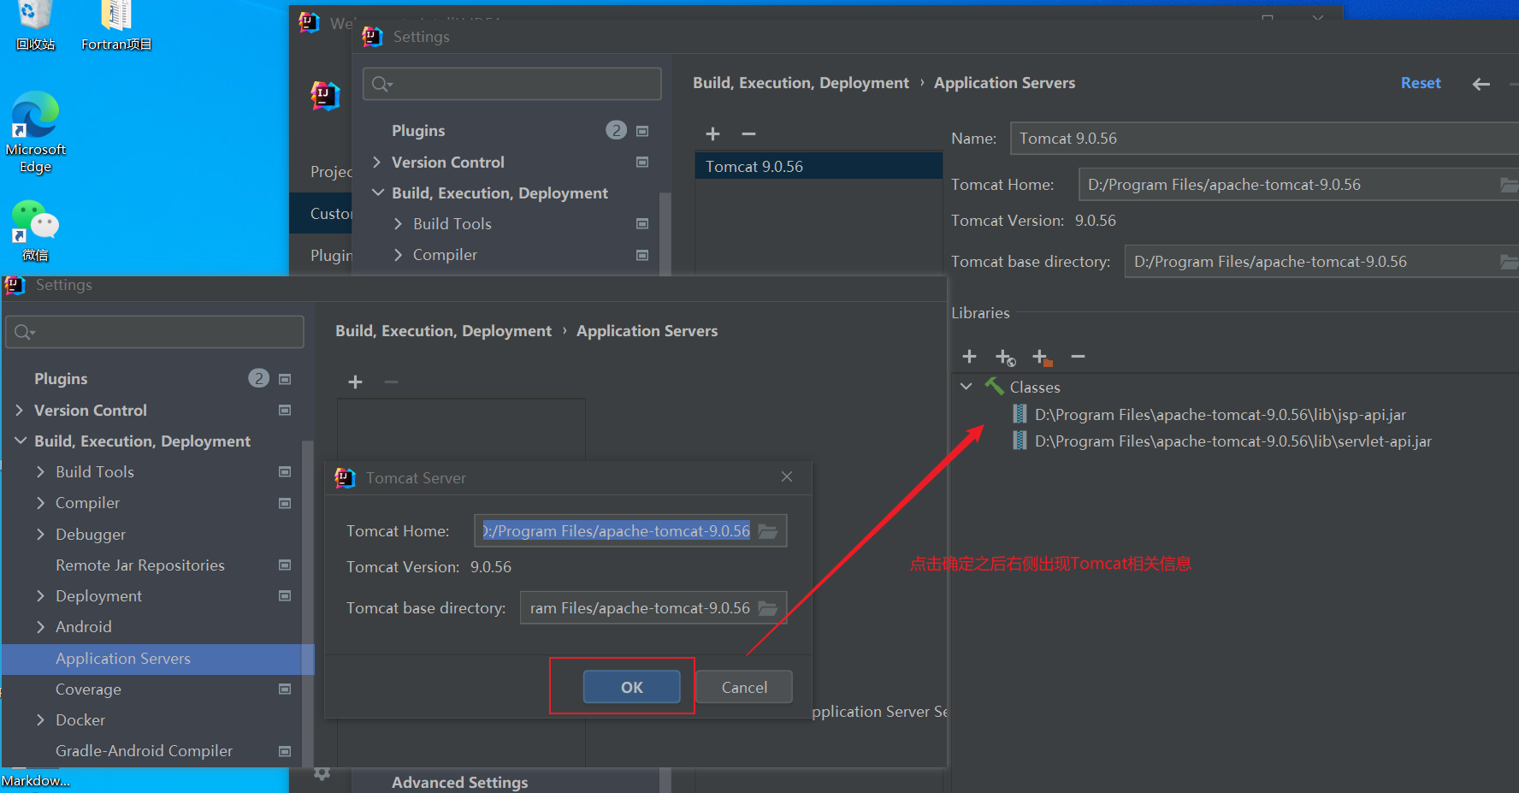Open WeChat desktop shortcut
This screenshot has width=1519, height=793.
pyautogui.click(x=35, y=231)
